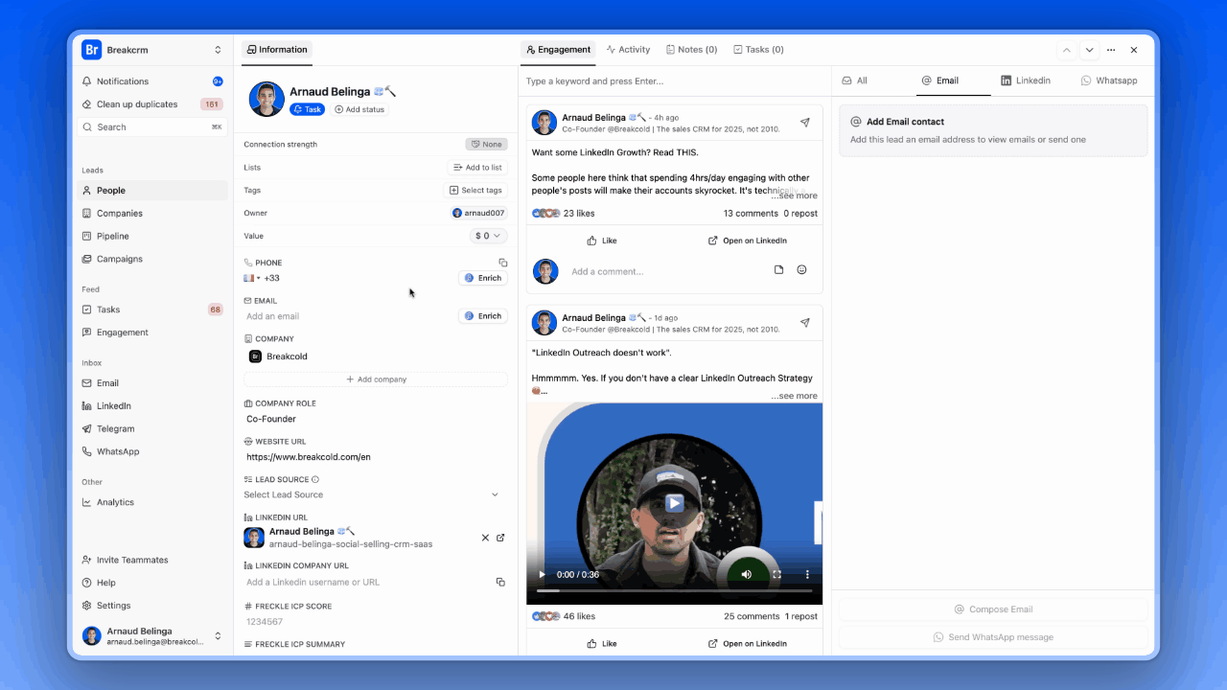Viewport: 1227px width, 690px height.
Task: Mute the video with speaker icon
Action: [x=746, y=574]
